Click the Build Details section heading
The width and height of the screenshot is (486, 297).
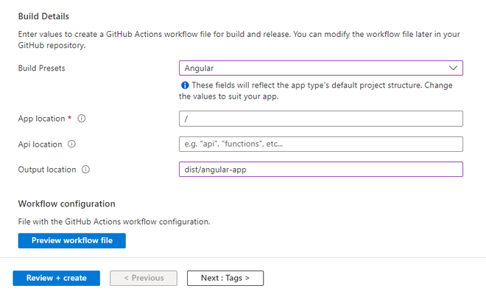pos(48,15)
